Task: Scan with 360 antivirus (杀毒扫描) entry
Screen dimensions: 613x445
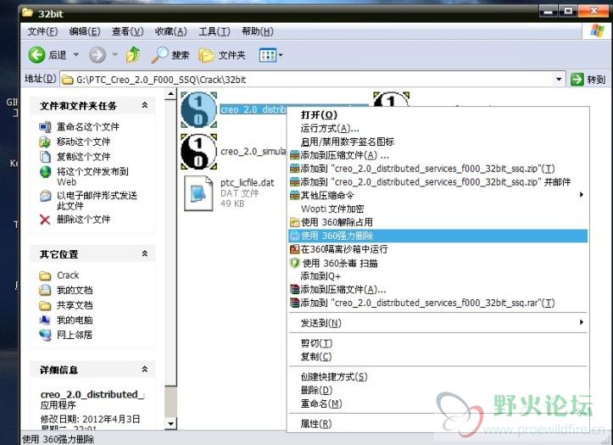Action: (x=437, y=263)
